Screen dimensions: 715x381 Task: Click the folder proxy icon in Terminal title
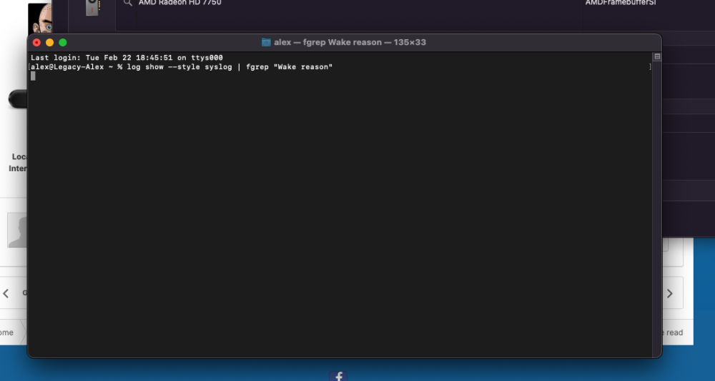click(x=266, y=42)
